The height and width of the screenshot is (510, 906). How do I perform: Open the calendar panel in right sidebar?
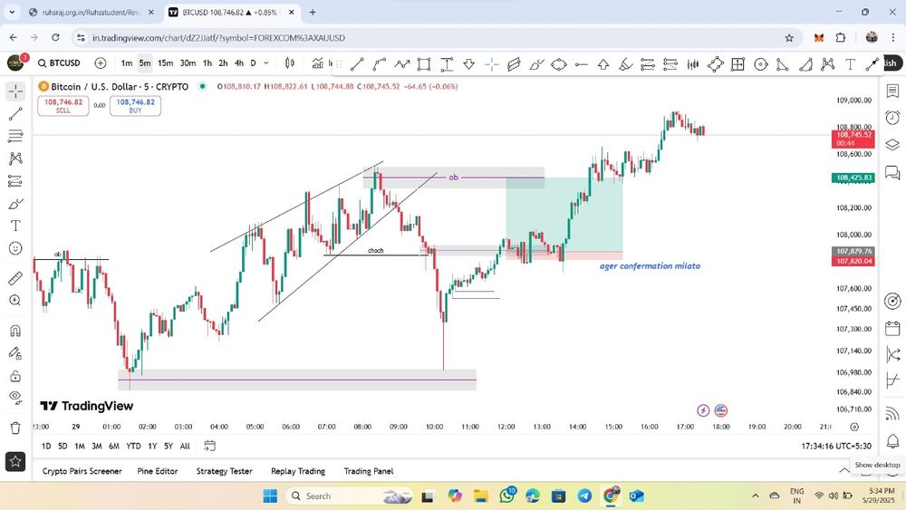[x=892, y=329]
